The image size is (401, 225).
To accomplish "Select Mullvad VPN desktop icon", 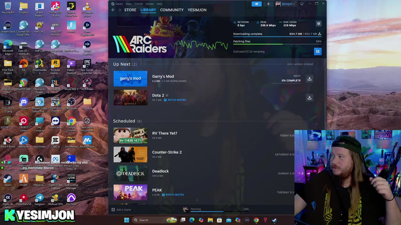I will coord(55,200).
